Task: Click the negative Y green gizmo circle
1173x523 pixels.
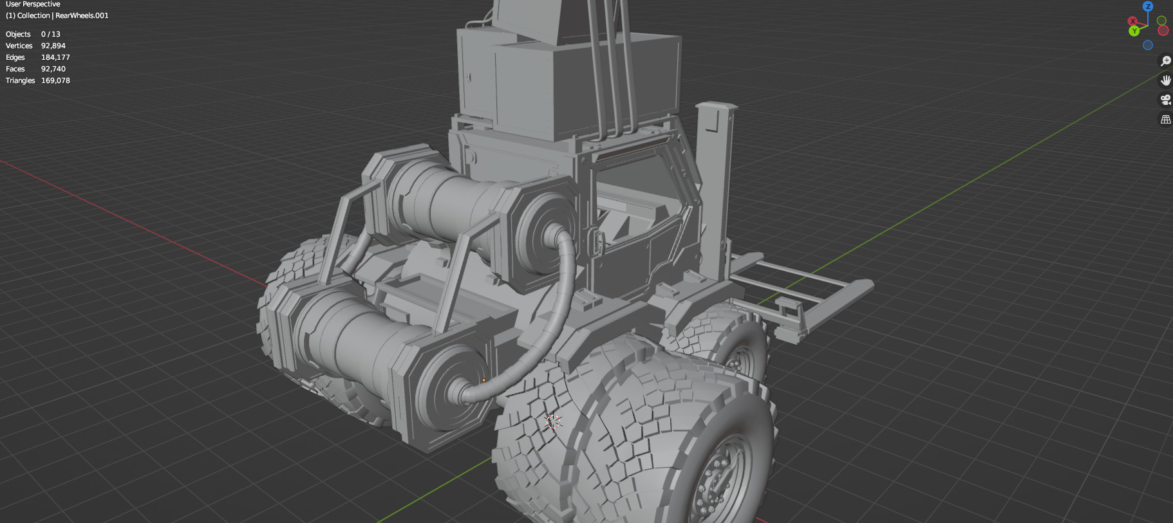Action: [1161, 21]
